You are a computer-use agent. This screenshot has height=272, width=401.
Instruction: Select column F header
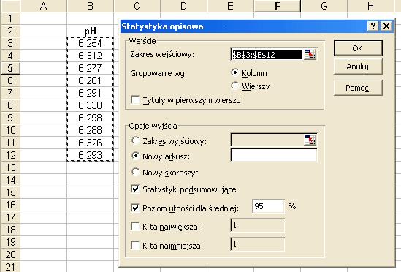(x=278, y=6)
